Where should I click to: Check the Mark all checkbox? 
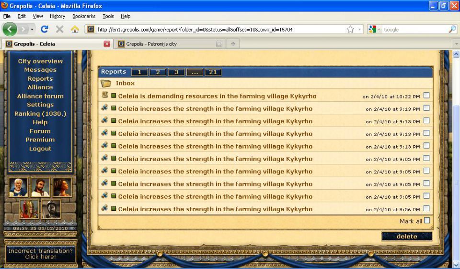coord(427,220)
